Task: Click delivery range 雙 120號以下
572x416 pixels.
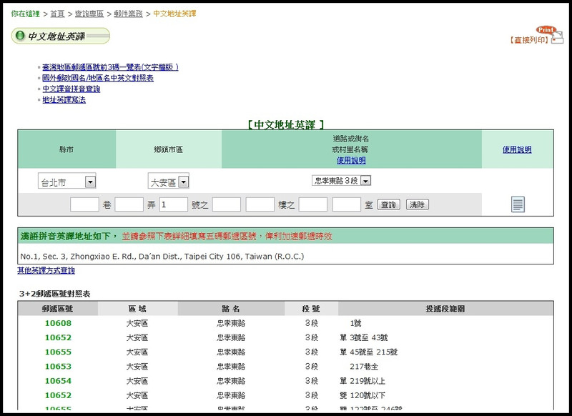Action: click(x=363, y=395)
